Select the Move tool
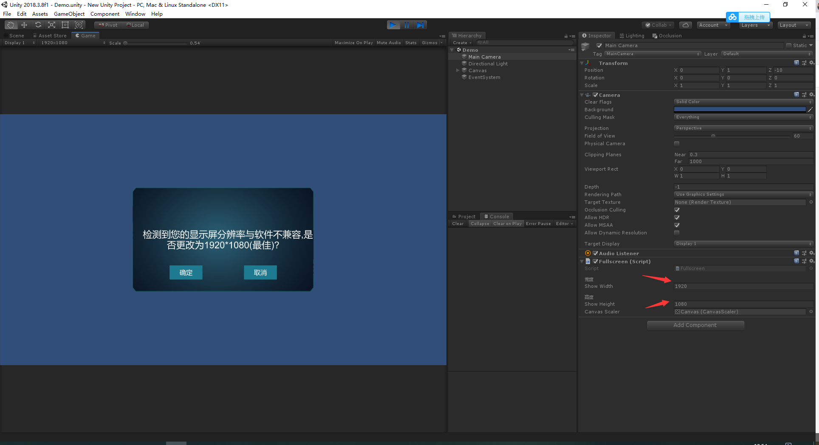This screenshot has height=445, width=819. (24, 25)
